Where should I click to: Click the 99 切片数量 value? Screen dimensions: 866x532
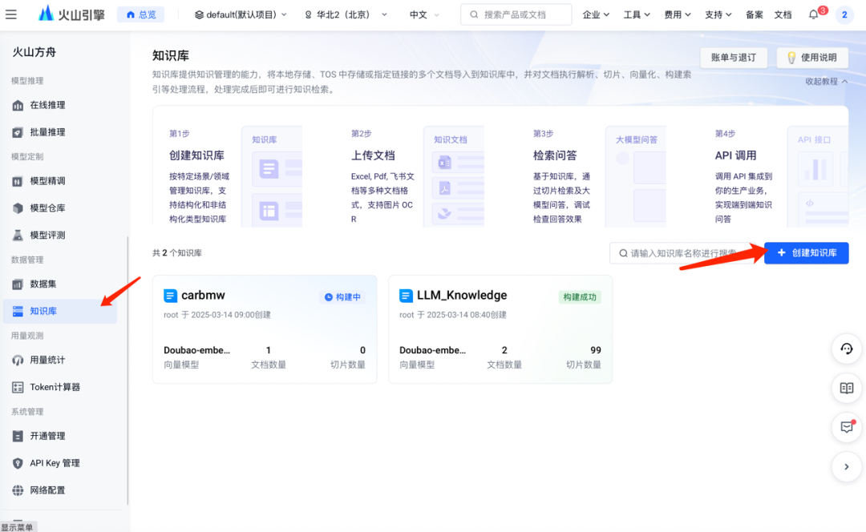pos(595,350)
